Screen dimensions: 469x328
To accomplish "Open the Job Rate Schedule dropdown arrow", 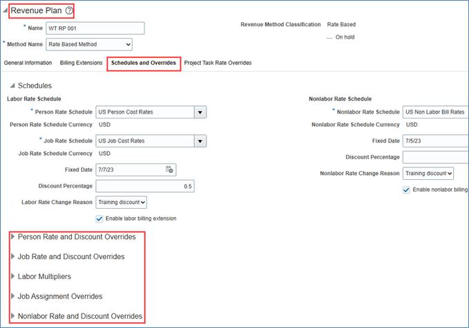I will pos(200,141).
